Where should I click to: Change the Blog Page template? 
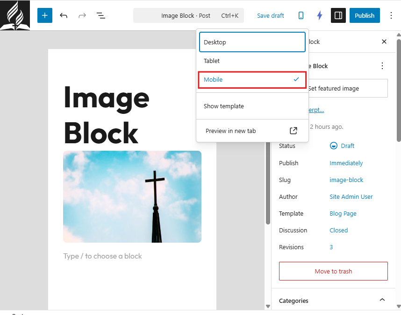tap(343, 213)
